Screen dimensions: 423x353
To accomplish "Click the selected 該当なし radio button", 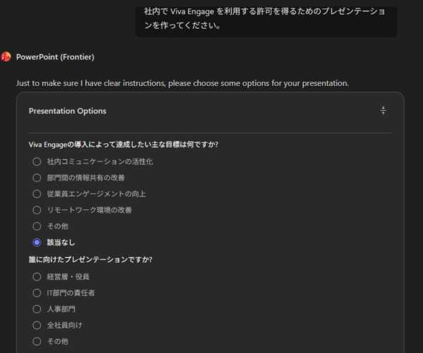I will [x=37, y=242].
